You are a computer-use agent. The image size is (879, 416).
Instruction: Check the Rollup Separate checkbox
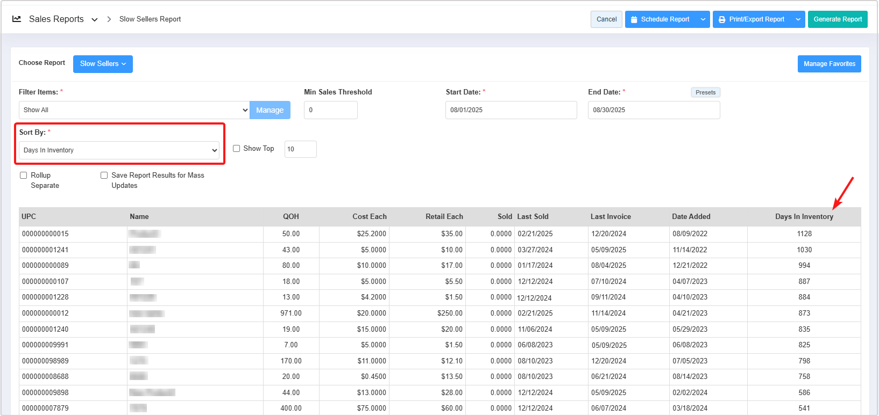24,176
